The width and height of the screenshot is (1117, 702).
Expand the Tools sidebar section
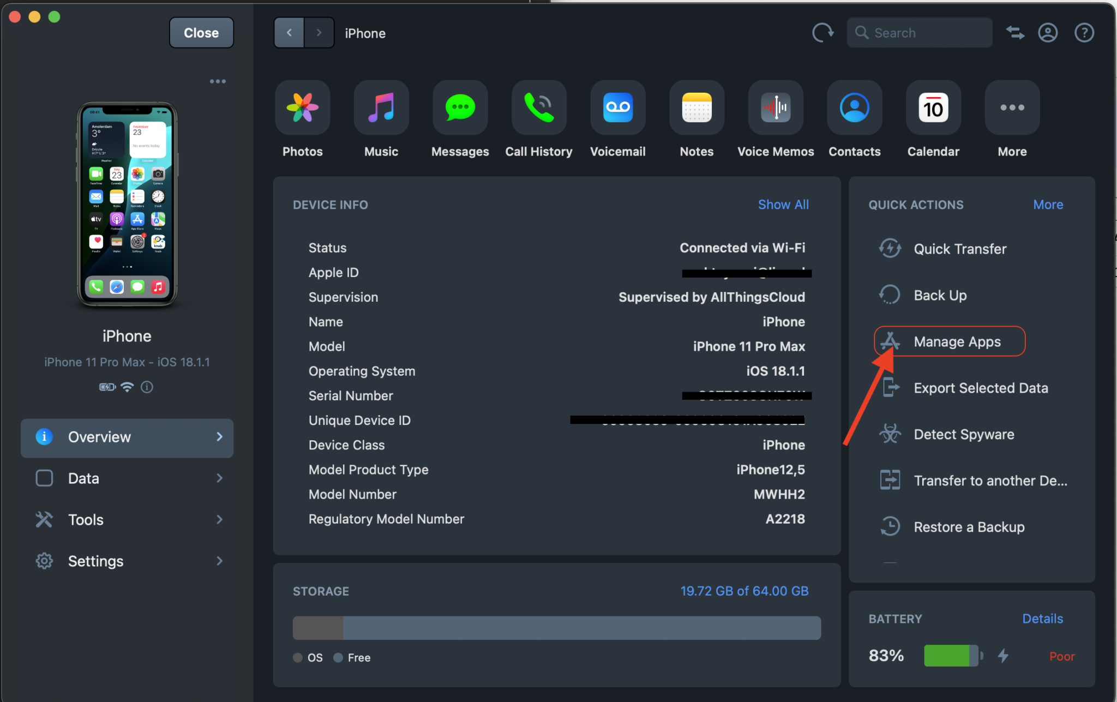(x=127, y=520)
